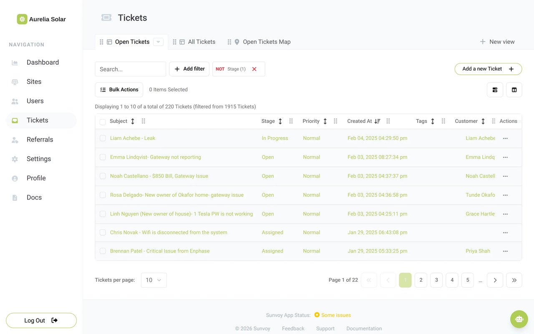
Task: Open the Add filter menu
Action: (189, 69)
